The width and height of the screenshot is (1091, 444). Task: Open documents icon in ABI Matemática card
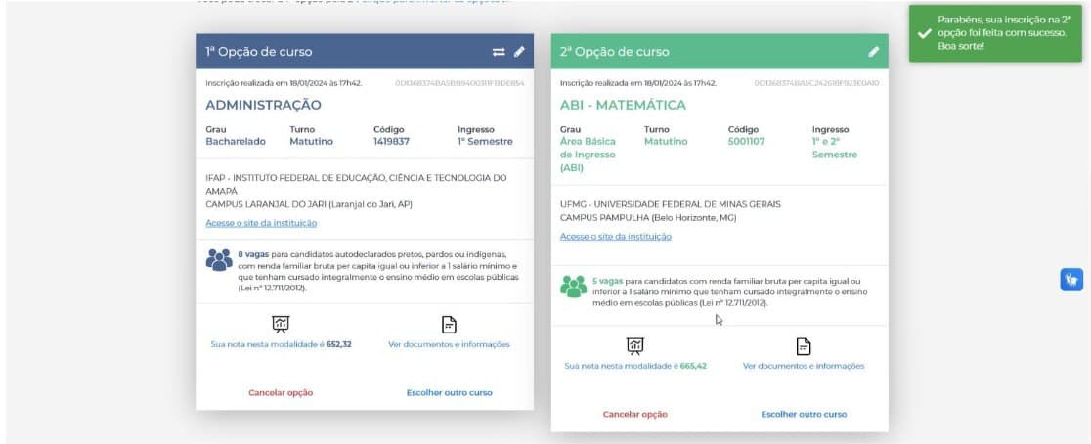point(804,346)
